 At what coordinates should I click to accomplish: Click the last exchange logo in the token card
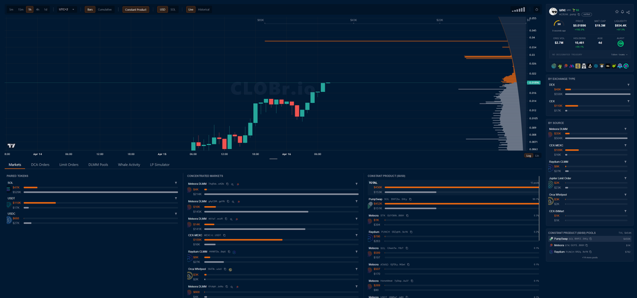[626, 66]
